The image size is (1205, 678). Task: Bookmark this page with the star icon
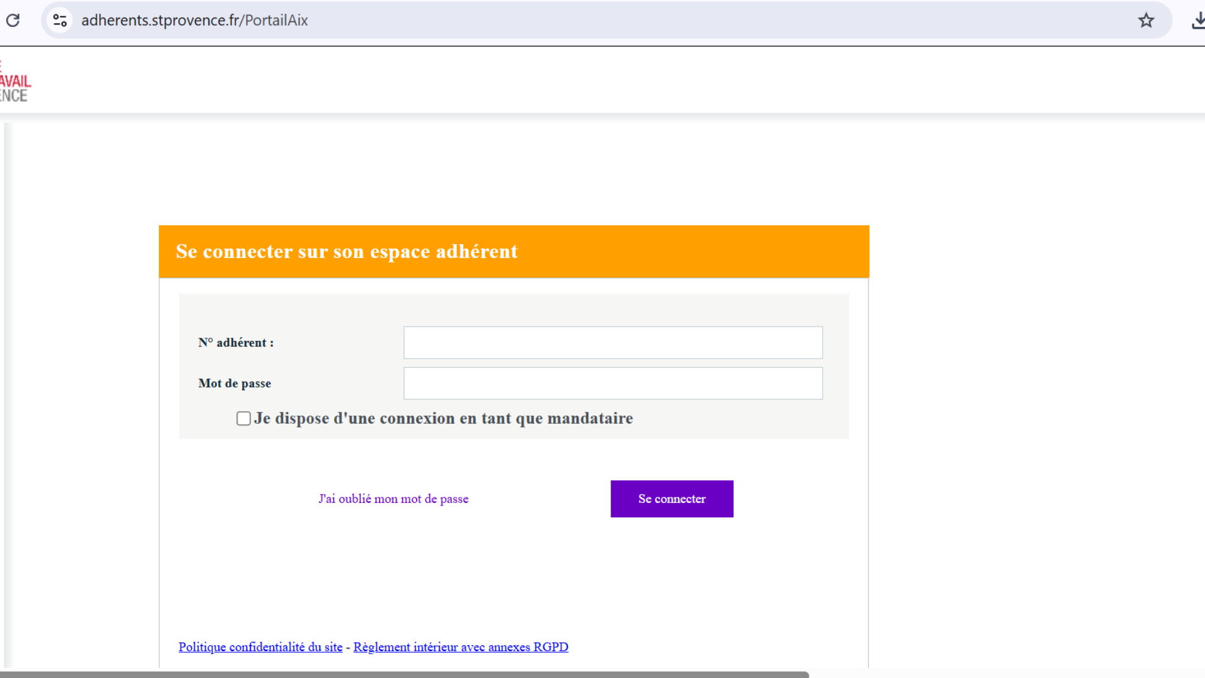(1146, 20)
